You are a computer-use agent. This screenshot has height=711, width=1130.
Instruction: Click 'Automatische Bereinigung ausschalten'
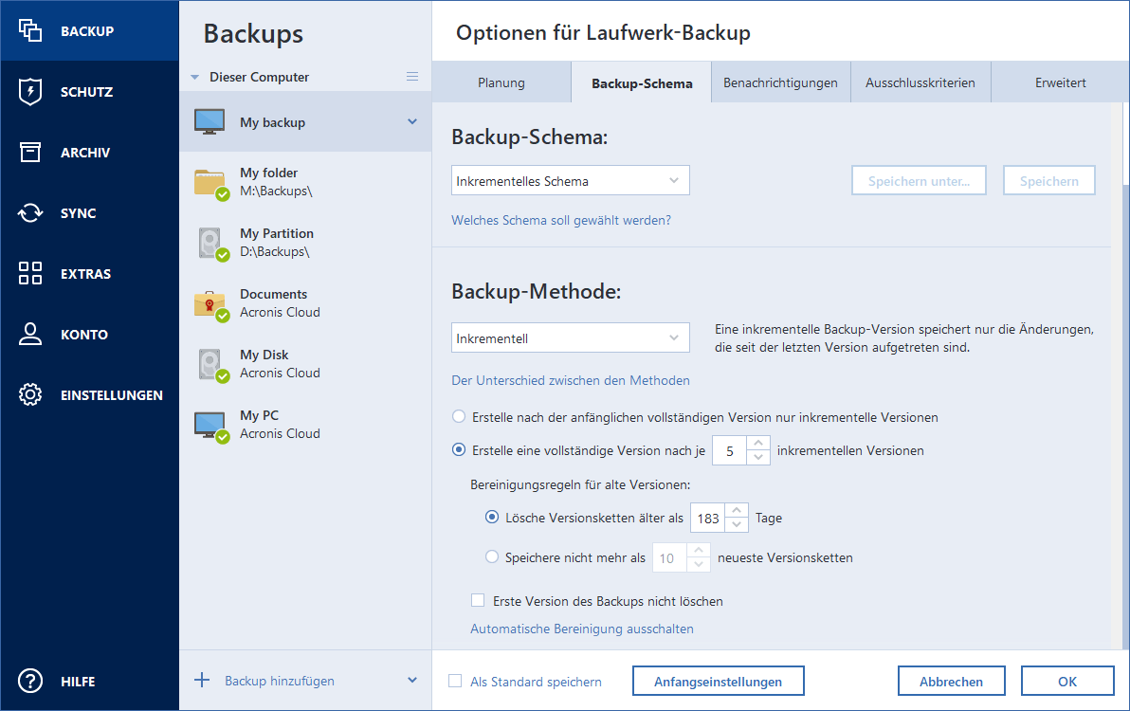point(580,629)
